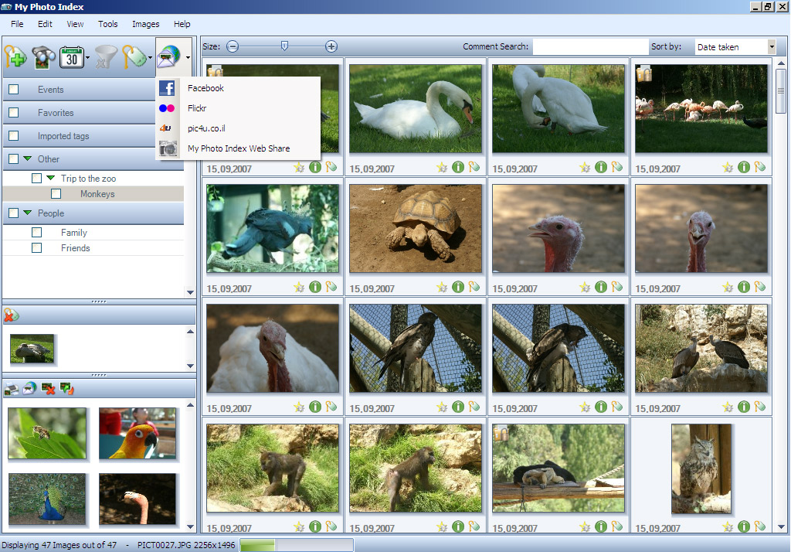Click tag icon on the two vultures photo
The height and width of the screenshot is (552, 791).
(759, 407)
